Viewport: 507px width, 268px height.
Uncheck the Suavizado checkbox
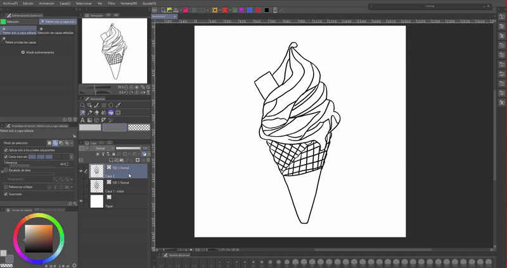point(6,195)
